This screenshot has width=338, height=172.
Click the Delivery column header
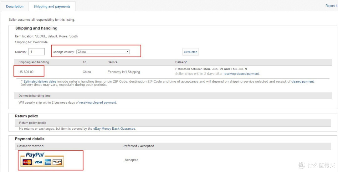(181, 62)
